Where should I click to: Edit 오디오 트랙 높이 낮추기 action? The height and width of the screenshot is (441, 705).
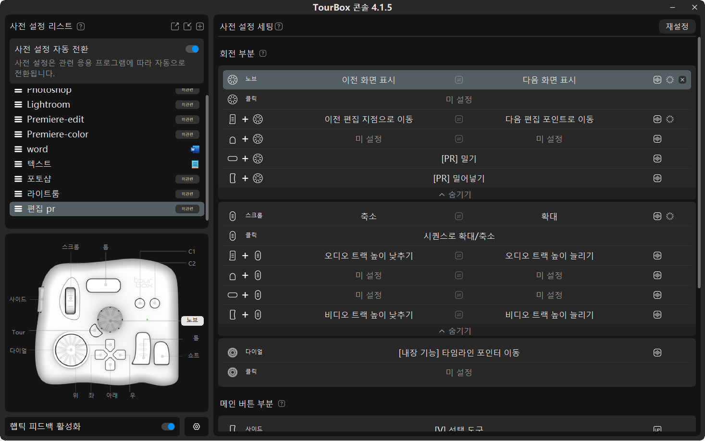(x=369, y=256)
